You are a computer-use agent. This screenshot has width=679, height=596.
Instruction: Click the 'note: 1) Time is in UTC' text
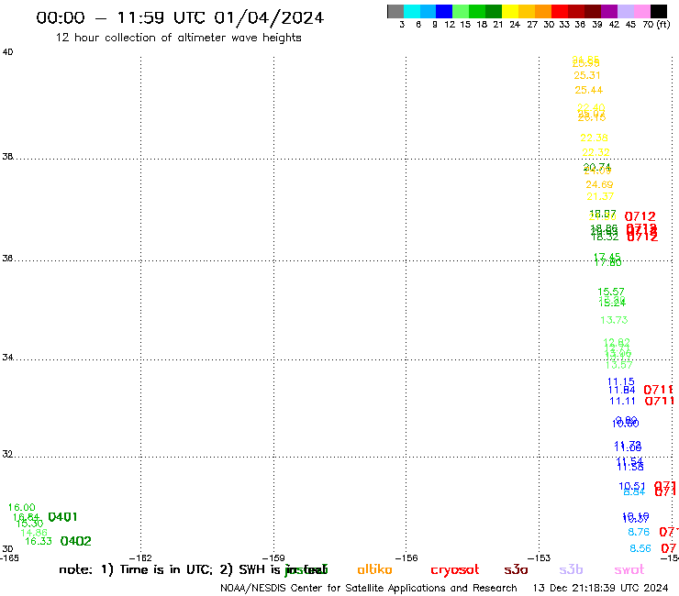click(136, 569)
